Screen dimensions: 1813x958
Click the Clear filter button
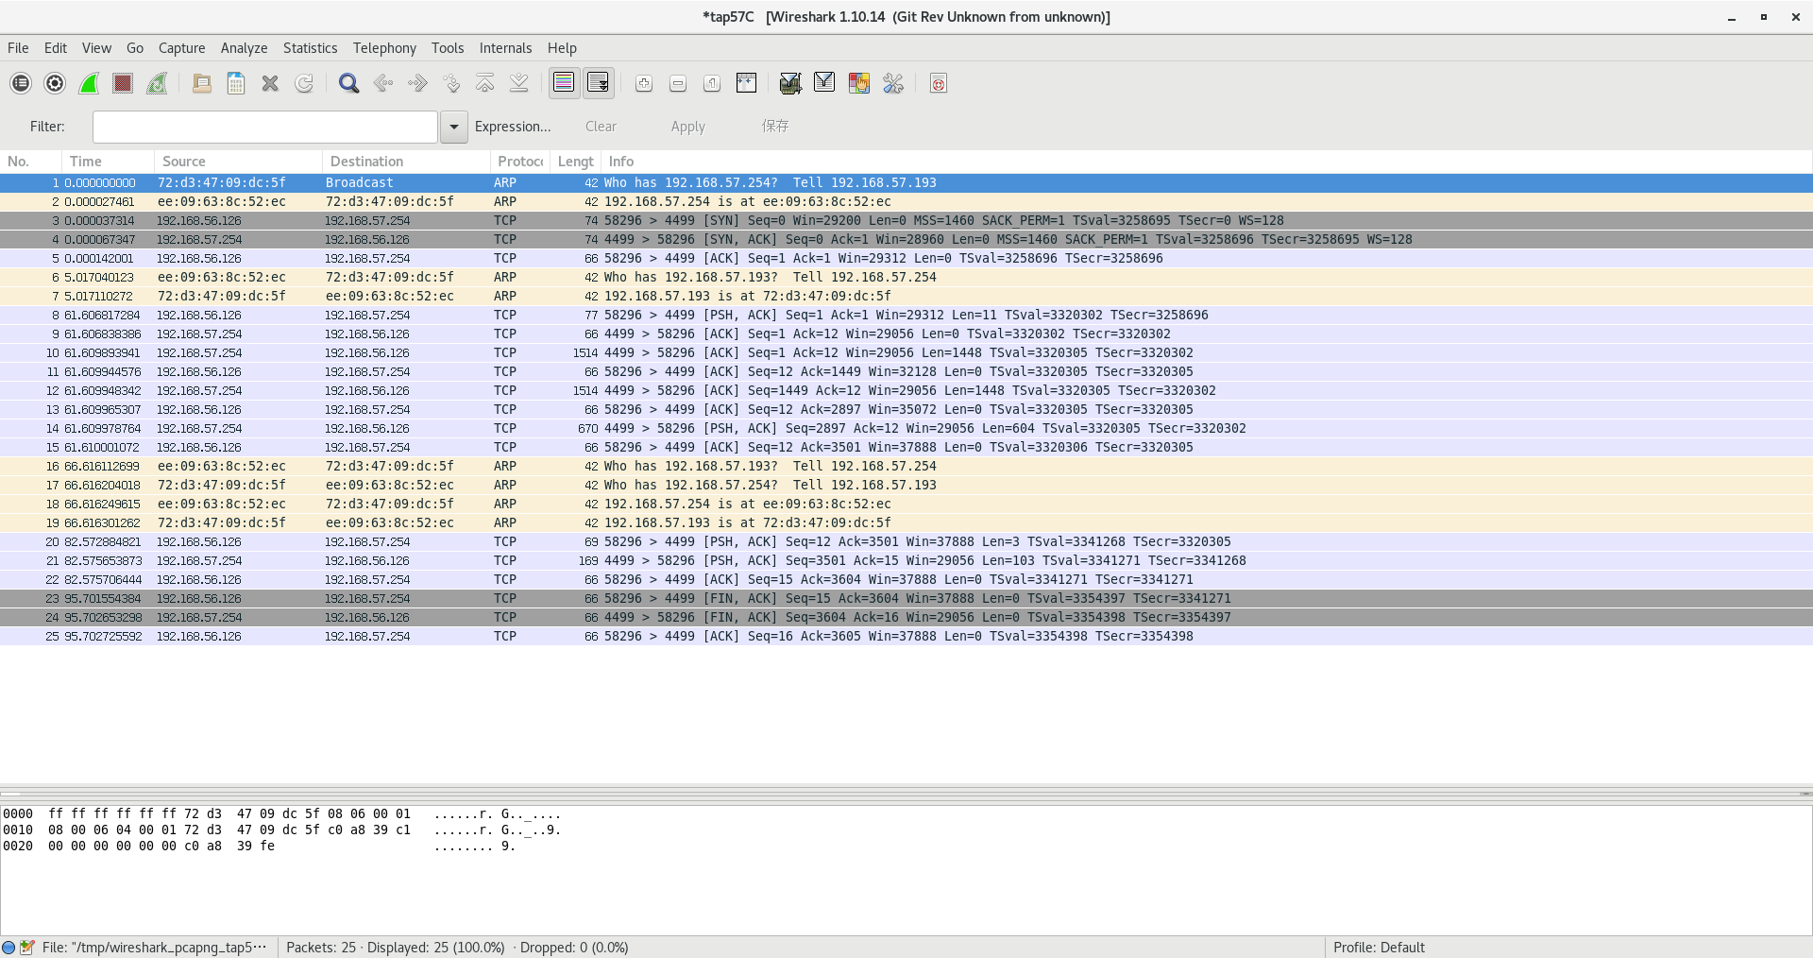click(601, 127)
